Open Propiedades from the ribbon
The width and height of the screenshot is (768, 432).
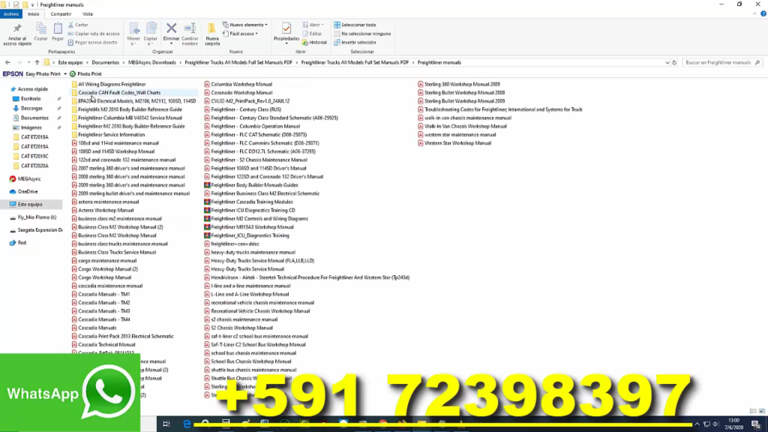point(286,29)
